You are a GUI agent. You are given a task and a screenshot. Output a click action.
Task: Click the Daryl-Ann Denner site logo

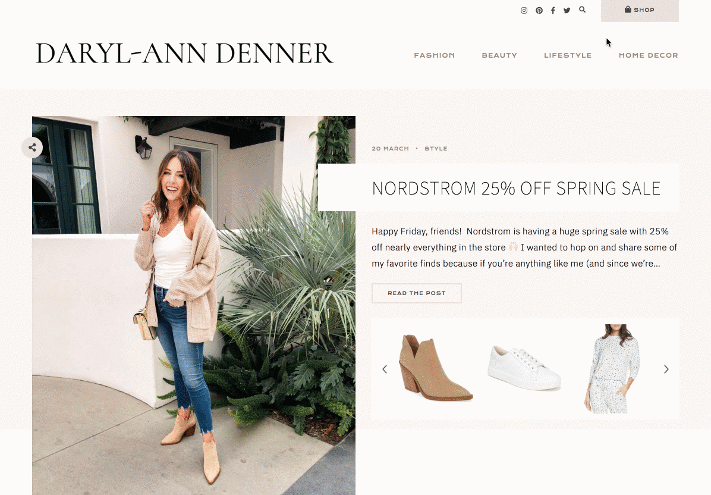(x=184, y=53)
